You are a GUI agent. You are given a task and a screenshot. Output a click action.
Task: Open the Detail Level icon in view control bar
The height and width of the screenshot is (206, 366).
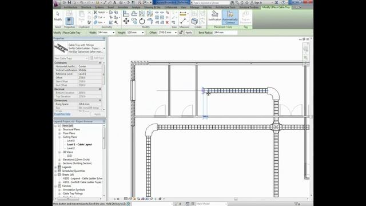[x=126, y=199]
